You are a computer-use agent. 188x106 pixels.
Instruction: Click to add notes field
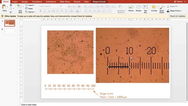tap(29, 105)
